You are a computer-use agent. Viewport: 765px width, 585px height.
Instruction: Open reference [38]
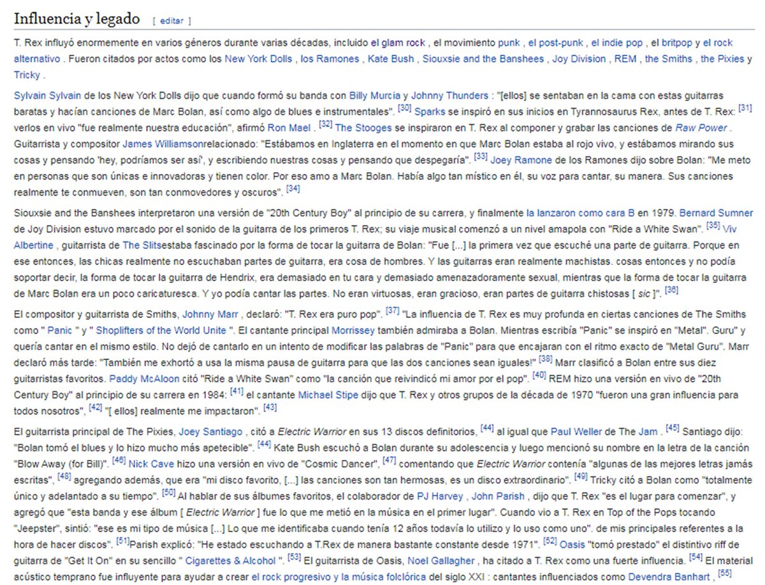[x=546, y=360]
